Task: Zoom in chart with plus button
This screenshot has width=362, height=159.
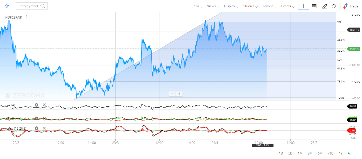Action: click(179, 94)
